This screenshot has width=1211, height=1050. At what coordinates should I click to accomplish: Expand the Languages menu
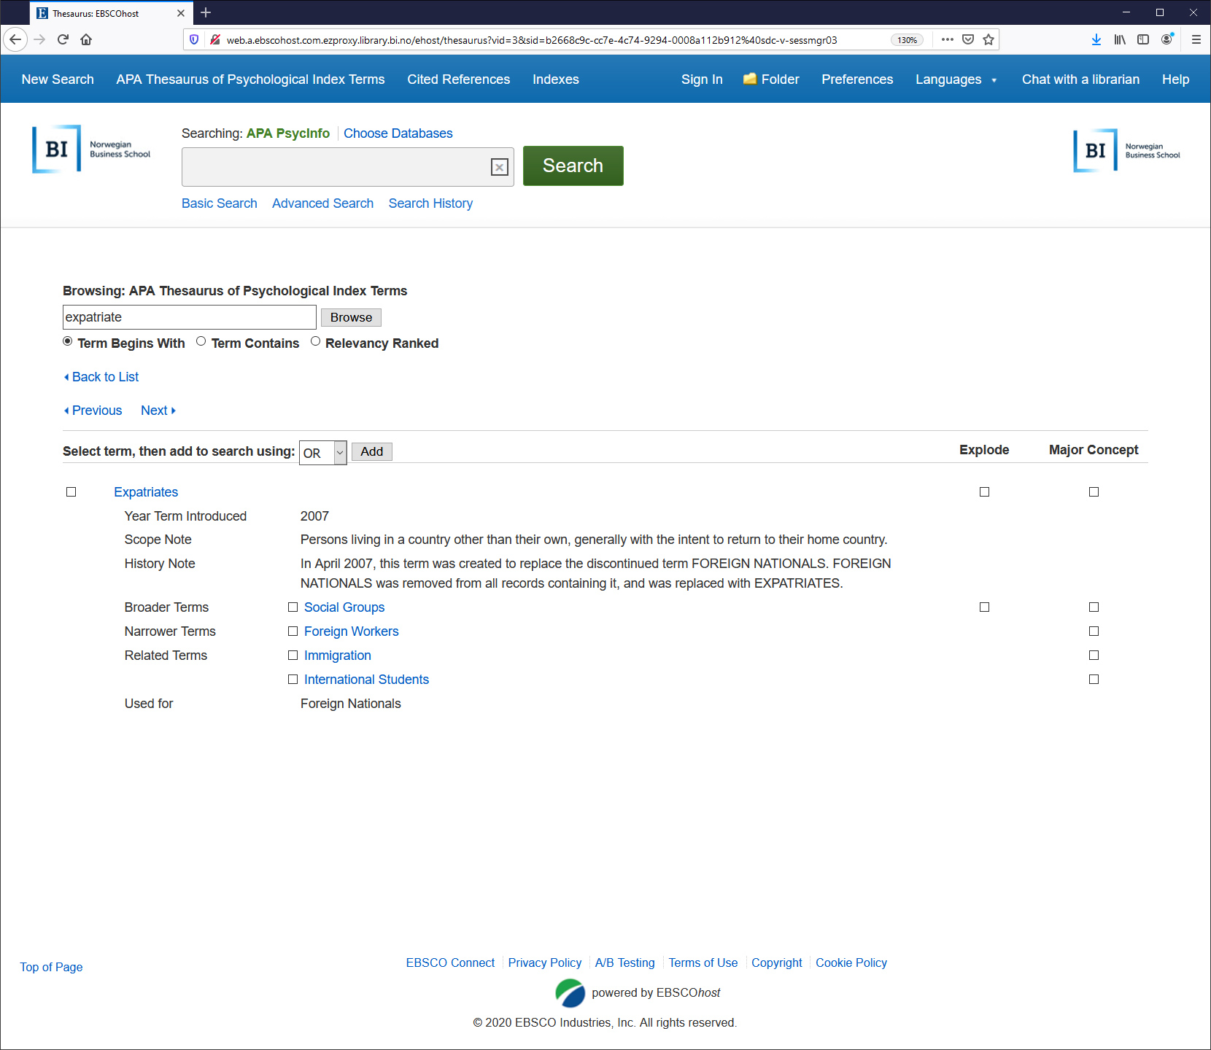pos(956,79)
